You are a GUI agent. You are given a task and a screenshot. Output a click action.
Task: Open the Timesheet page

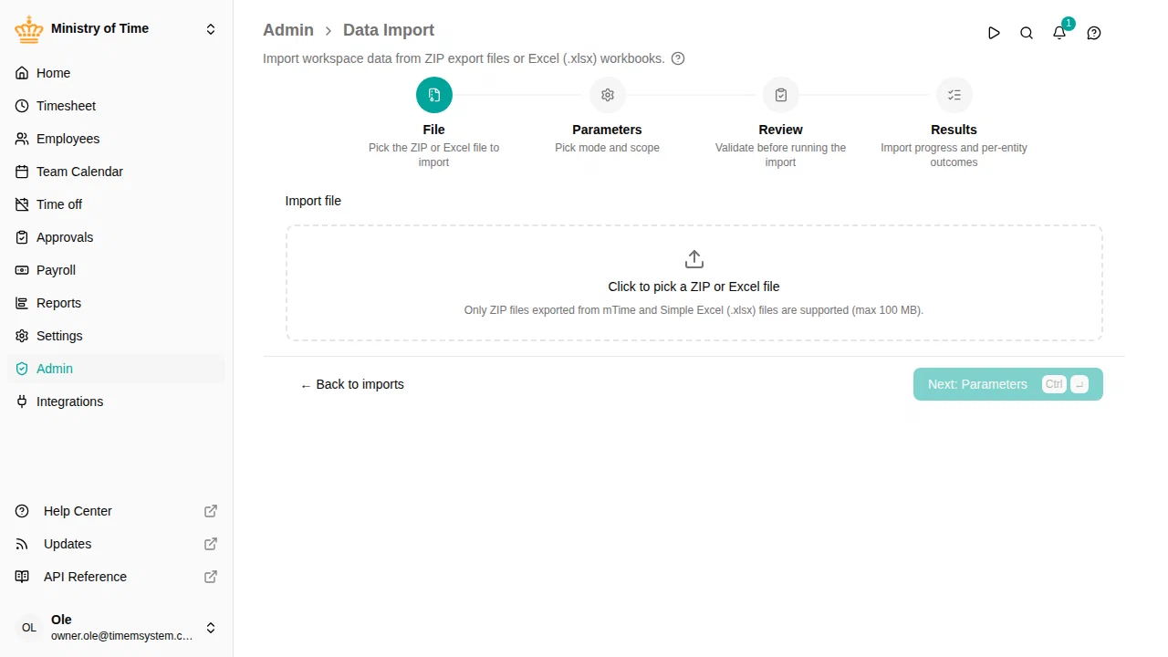(x=116, y=106)
